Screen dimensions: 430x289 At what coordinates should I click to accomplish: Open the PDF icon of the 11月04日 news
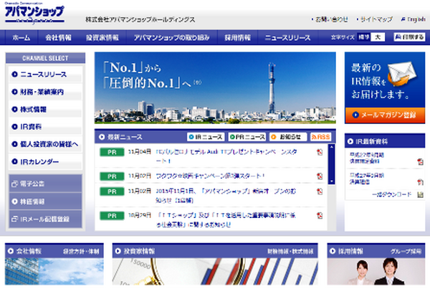pos(320,152)
